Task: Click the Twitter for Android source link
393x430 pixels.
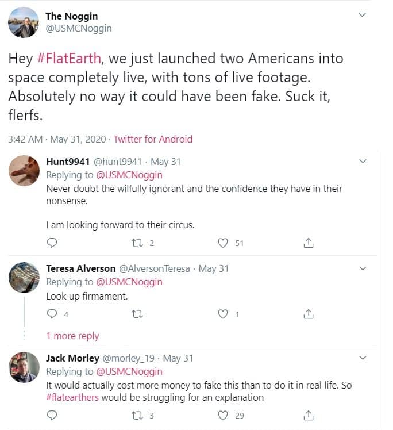Action: tap(153, 139)
